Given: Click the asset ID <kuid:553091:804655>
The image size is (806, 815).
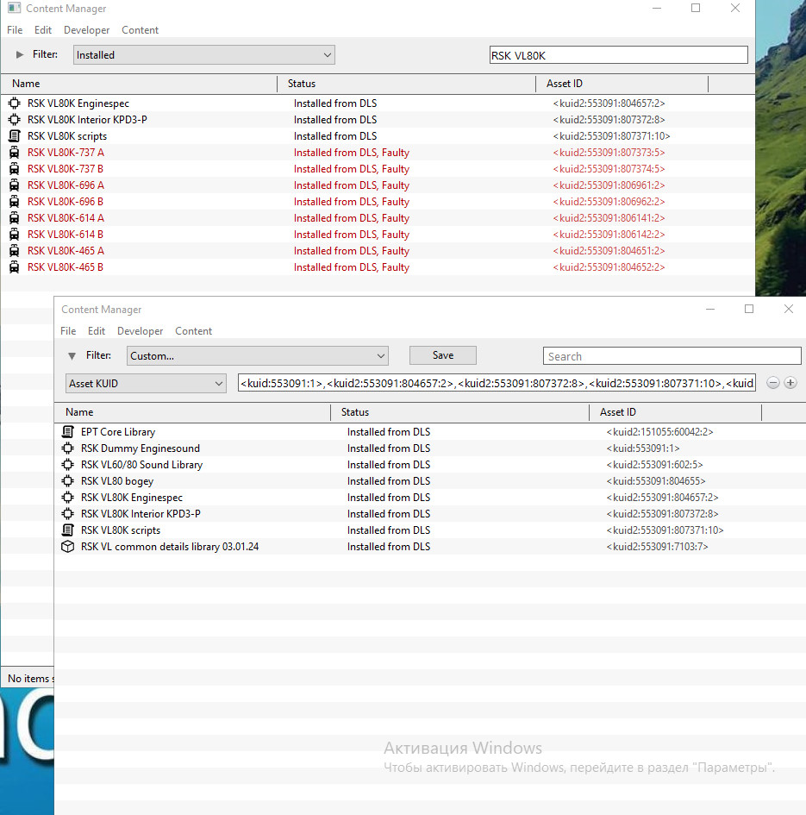Looking at the screenshot, I should coord(656,480).
